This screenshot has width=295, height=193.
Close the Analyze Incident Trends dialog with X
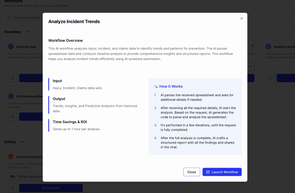241,18
